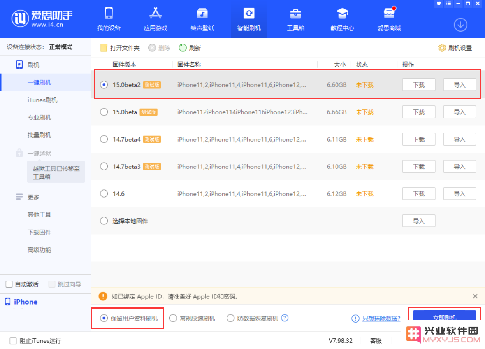Click the iPhone device icon at bottom left
The width and height of the screenshot is (485, 349).
7,302
